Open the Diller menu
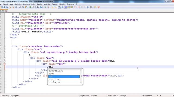 [33, 4]
